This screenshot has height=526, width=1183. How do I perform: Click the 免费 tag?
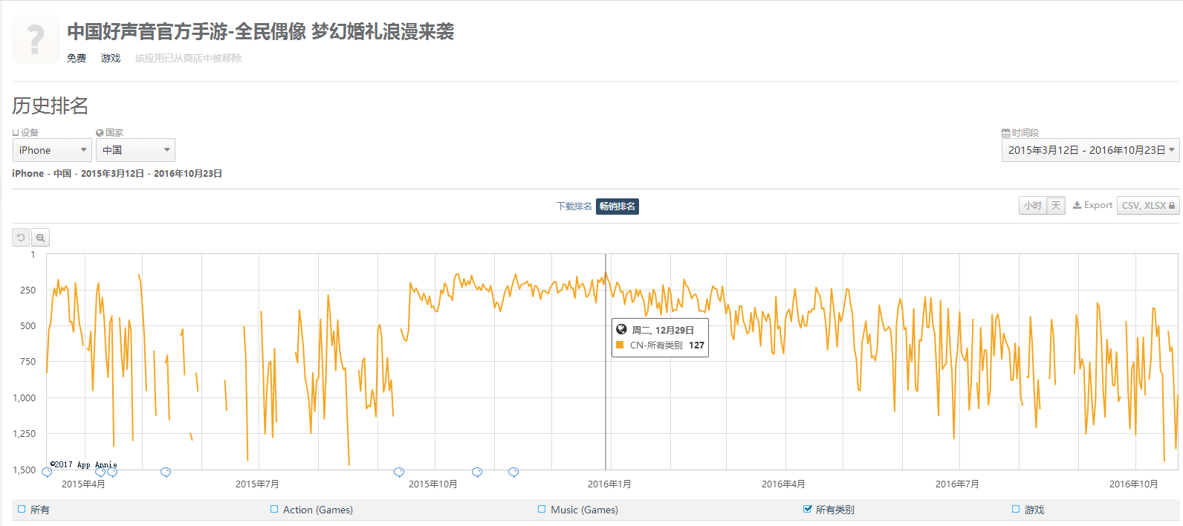77,58
